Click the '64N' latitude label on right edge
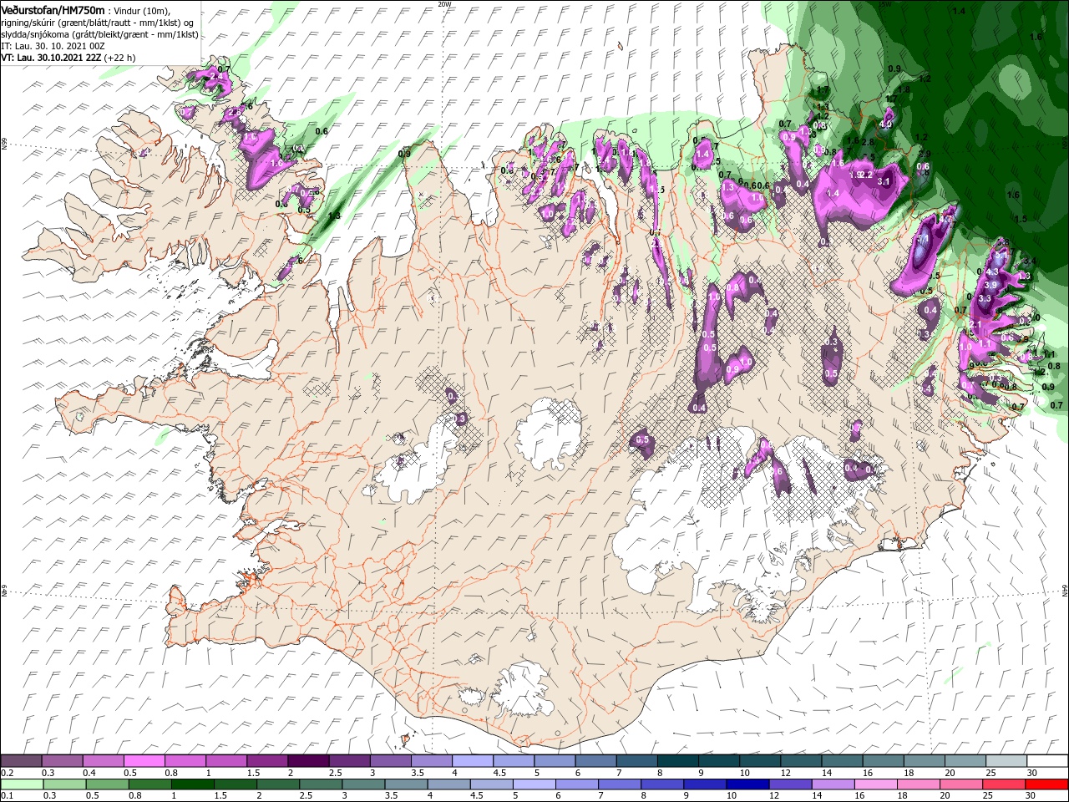1069x802 pixels. (1065, 590)
